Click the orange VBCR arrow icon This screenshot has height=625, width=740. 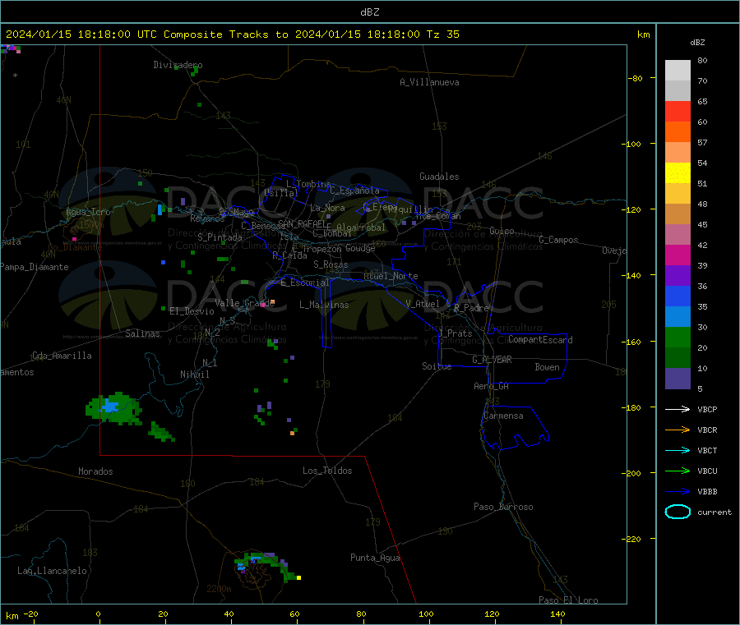[678, 430]
